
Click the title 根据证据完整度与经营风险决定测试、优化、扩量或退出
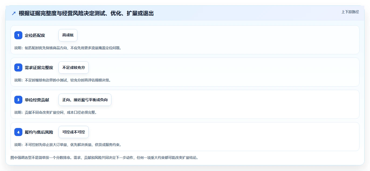86,13
